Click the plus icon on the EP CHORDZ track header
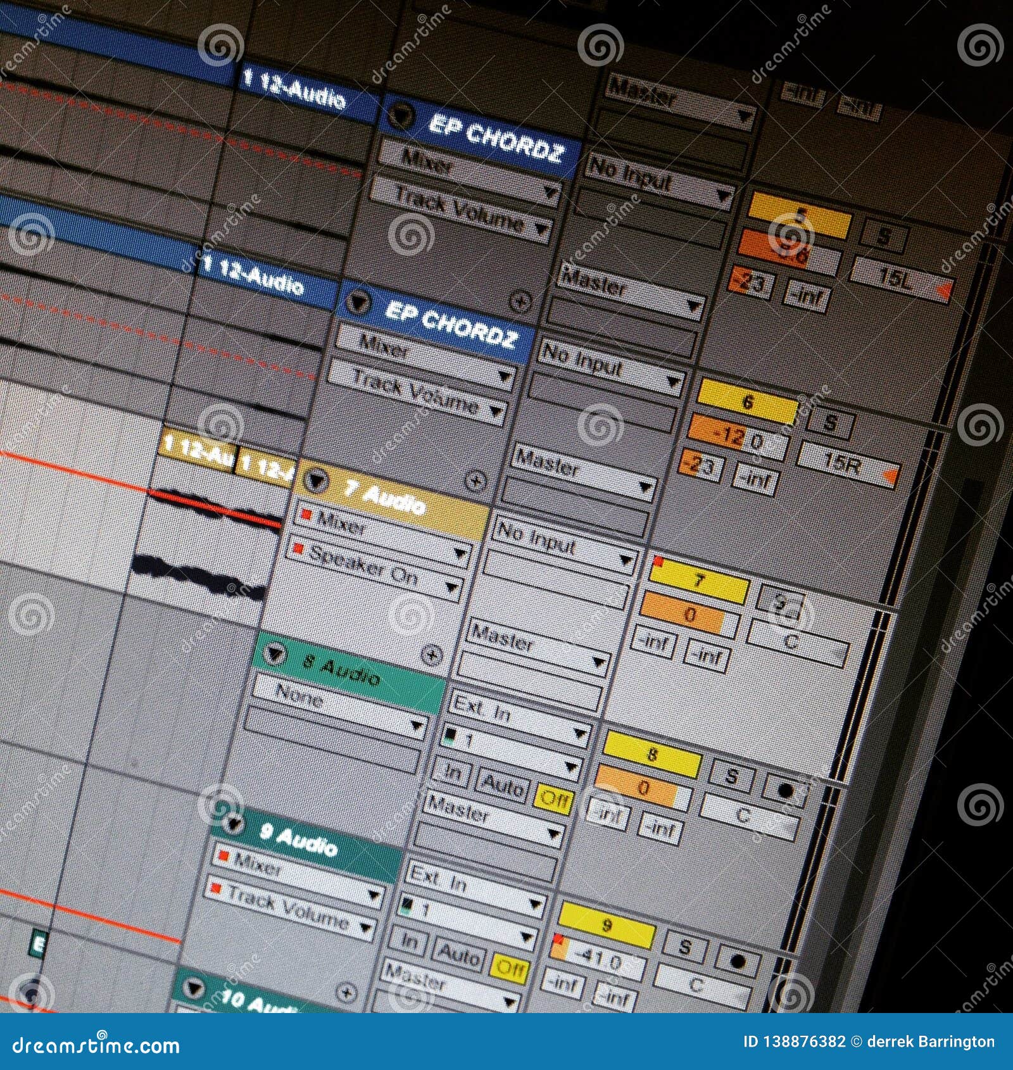This screenshot has height=1070, width=1013. pyautogui.click(x=520, y=303)
